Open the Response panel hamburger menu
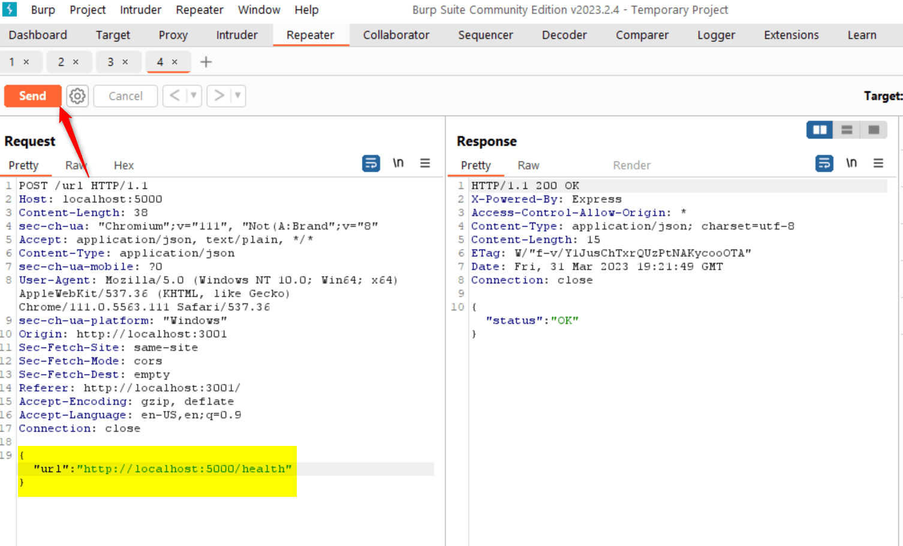 click(x=878, y=163)
